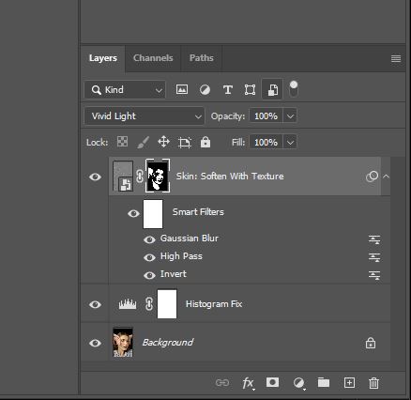Click the Delete layer trash icon

point(373,383)
